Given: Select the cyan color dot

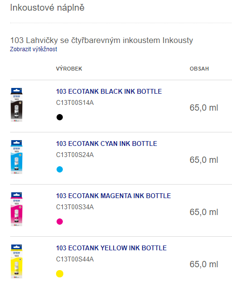Looking at the screenshot, I should 59,169.
